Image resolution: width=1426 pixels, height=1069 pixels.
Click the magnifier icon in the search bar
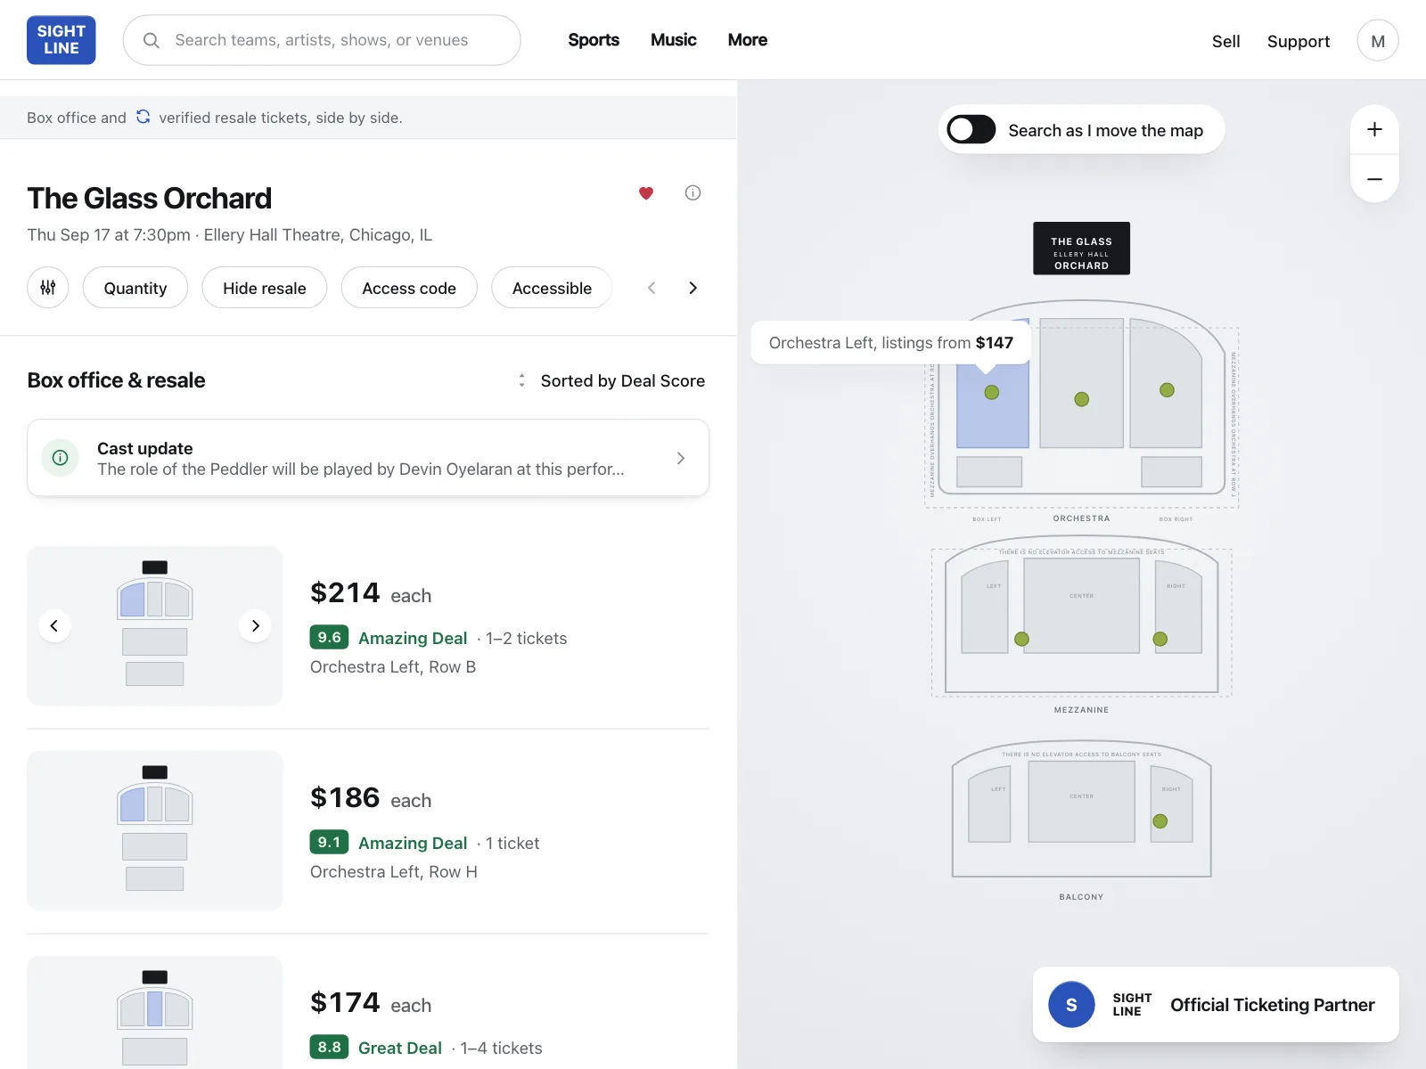click(152, 40)
